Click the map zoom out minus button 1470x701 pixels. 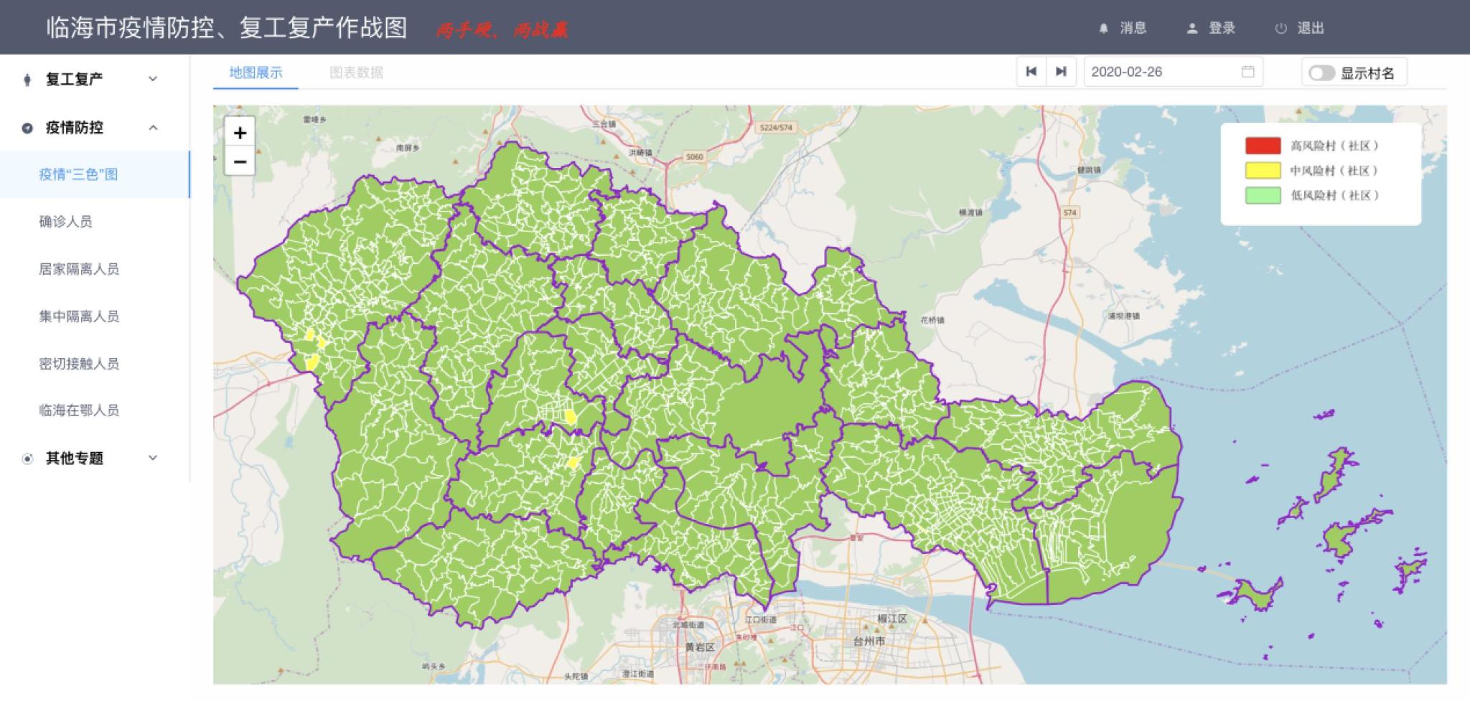click(240, 162)
